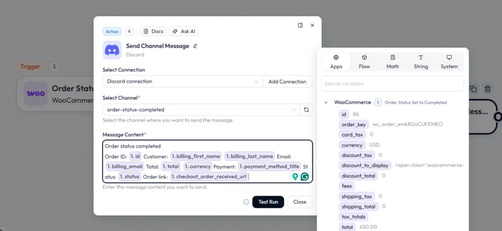Viewport: 502px width, 231px height.
Task: Click the Trigger label on canvas
Action: point(30,67)
